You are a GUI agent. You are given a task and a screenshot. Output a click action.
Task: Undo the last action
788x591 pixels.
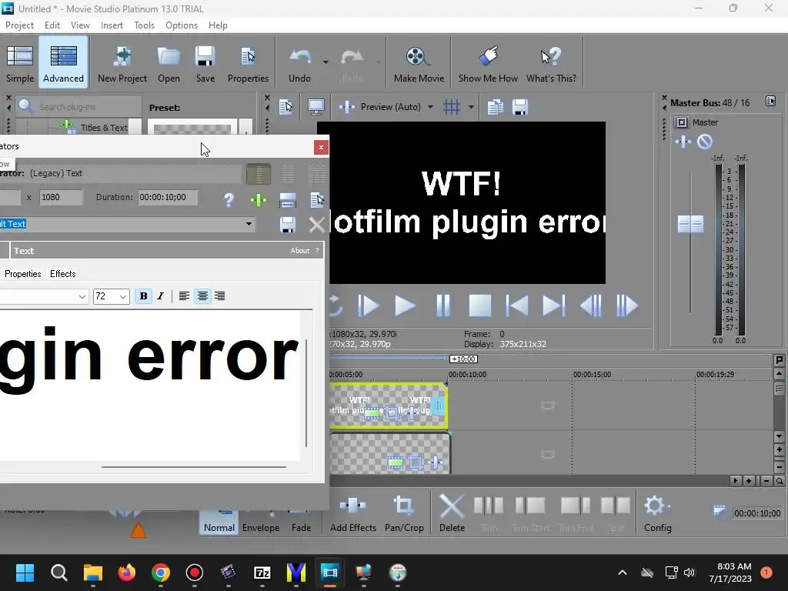point(299,63)
